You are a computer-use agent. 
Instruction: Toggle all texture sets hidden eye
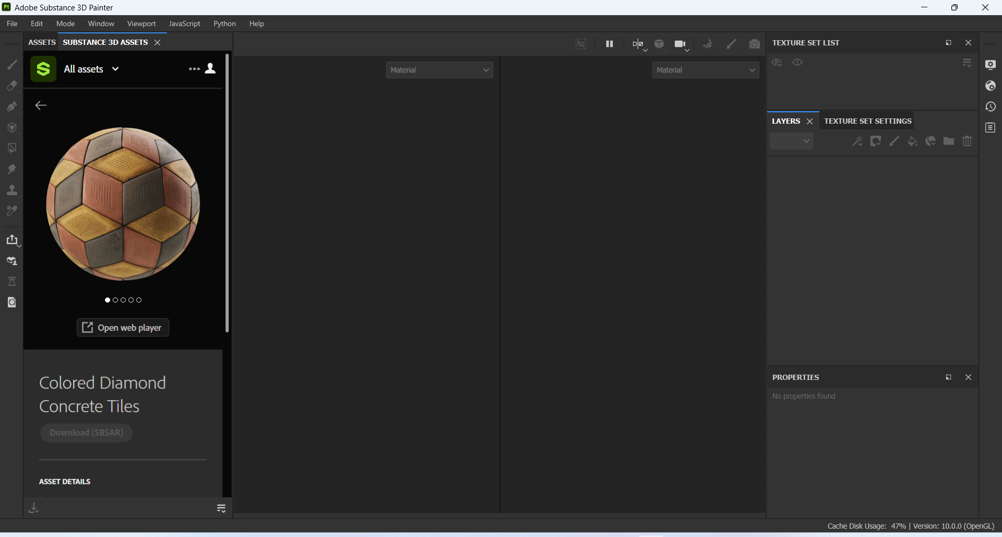tap(777, 63)
